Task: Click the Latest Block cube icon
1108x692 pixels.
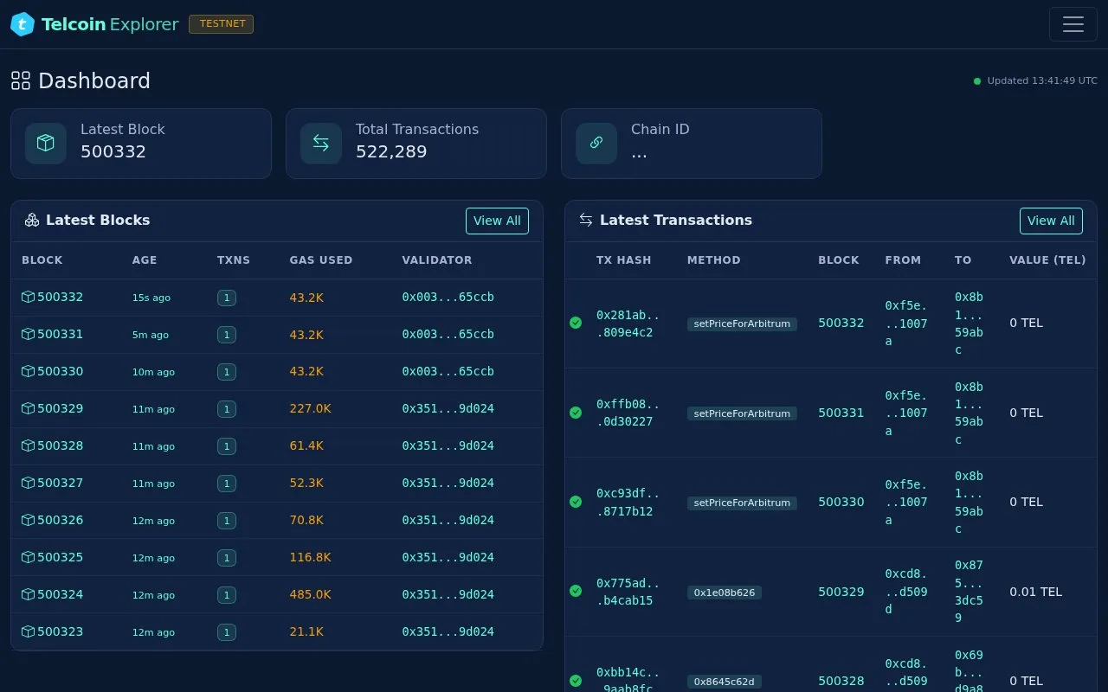Action: click(x=46, y=144)
